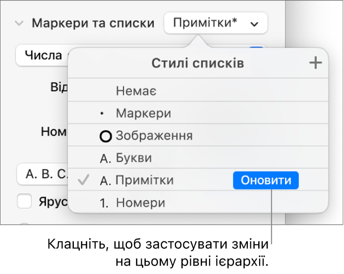Choose the Маркери list style
Screen dimensions: 344x274
198,112
